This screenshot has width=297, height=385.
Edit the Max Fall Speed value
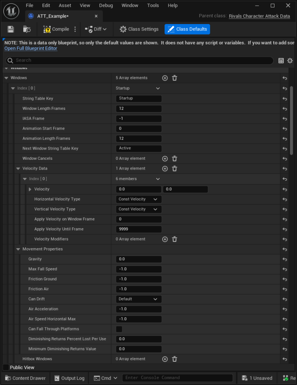tap(139, 269)
